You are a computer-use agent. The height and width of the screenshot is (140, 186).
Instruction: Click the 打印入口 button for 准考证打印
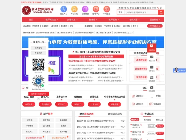point(160,133)
